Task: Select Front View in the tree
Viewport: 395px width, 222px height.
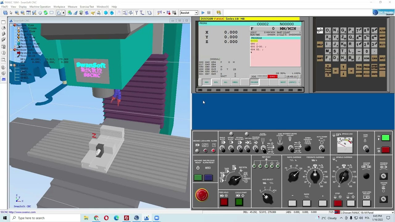Action: (28, 31)
